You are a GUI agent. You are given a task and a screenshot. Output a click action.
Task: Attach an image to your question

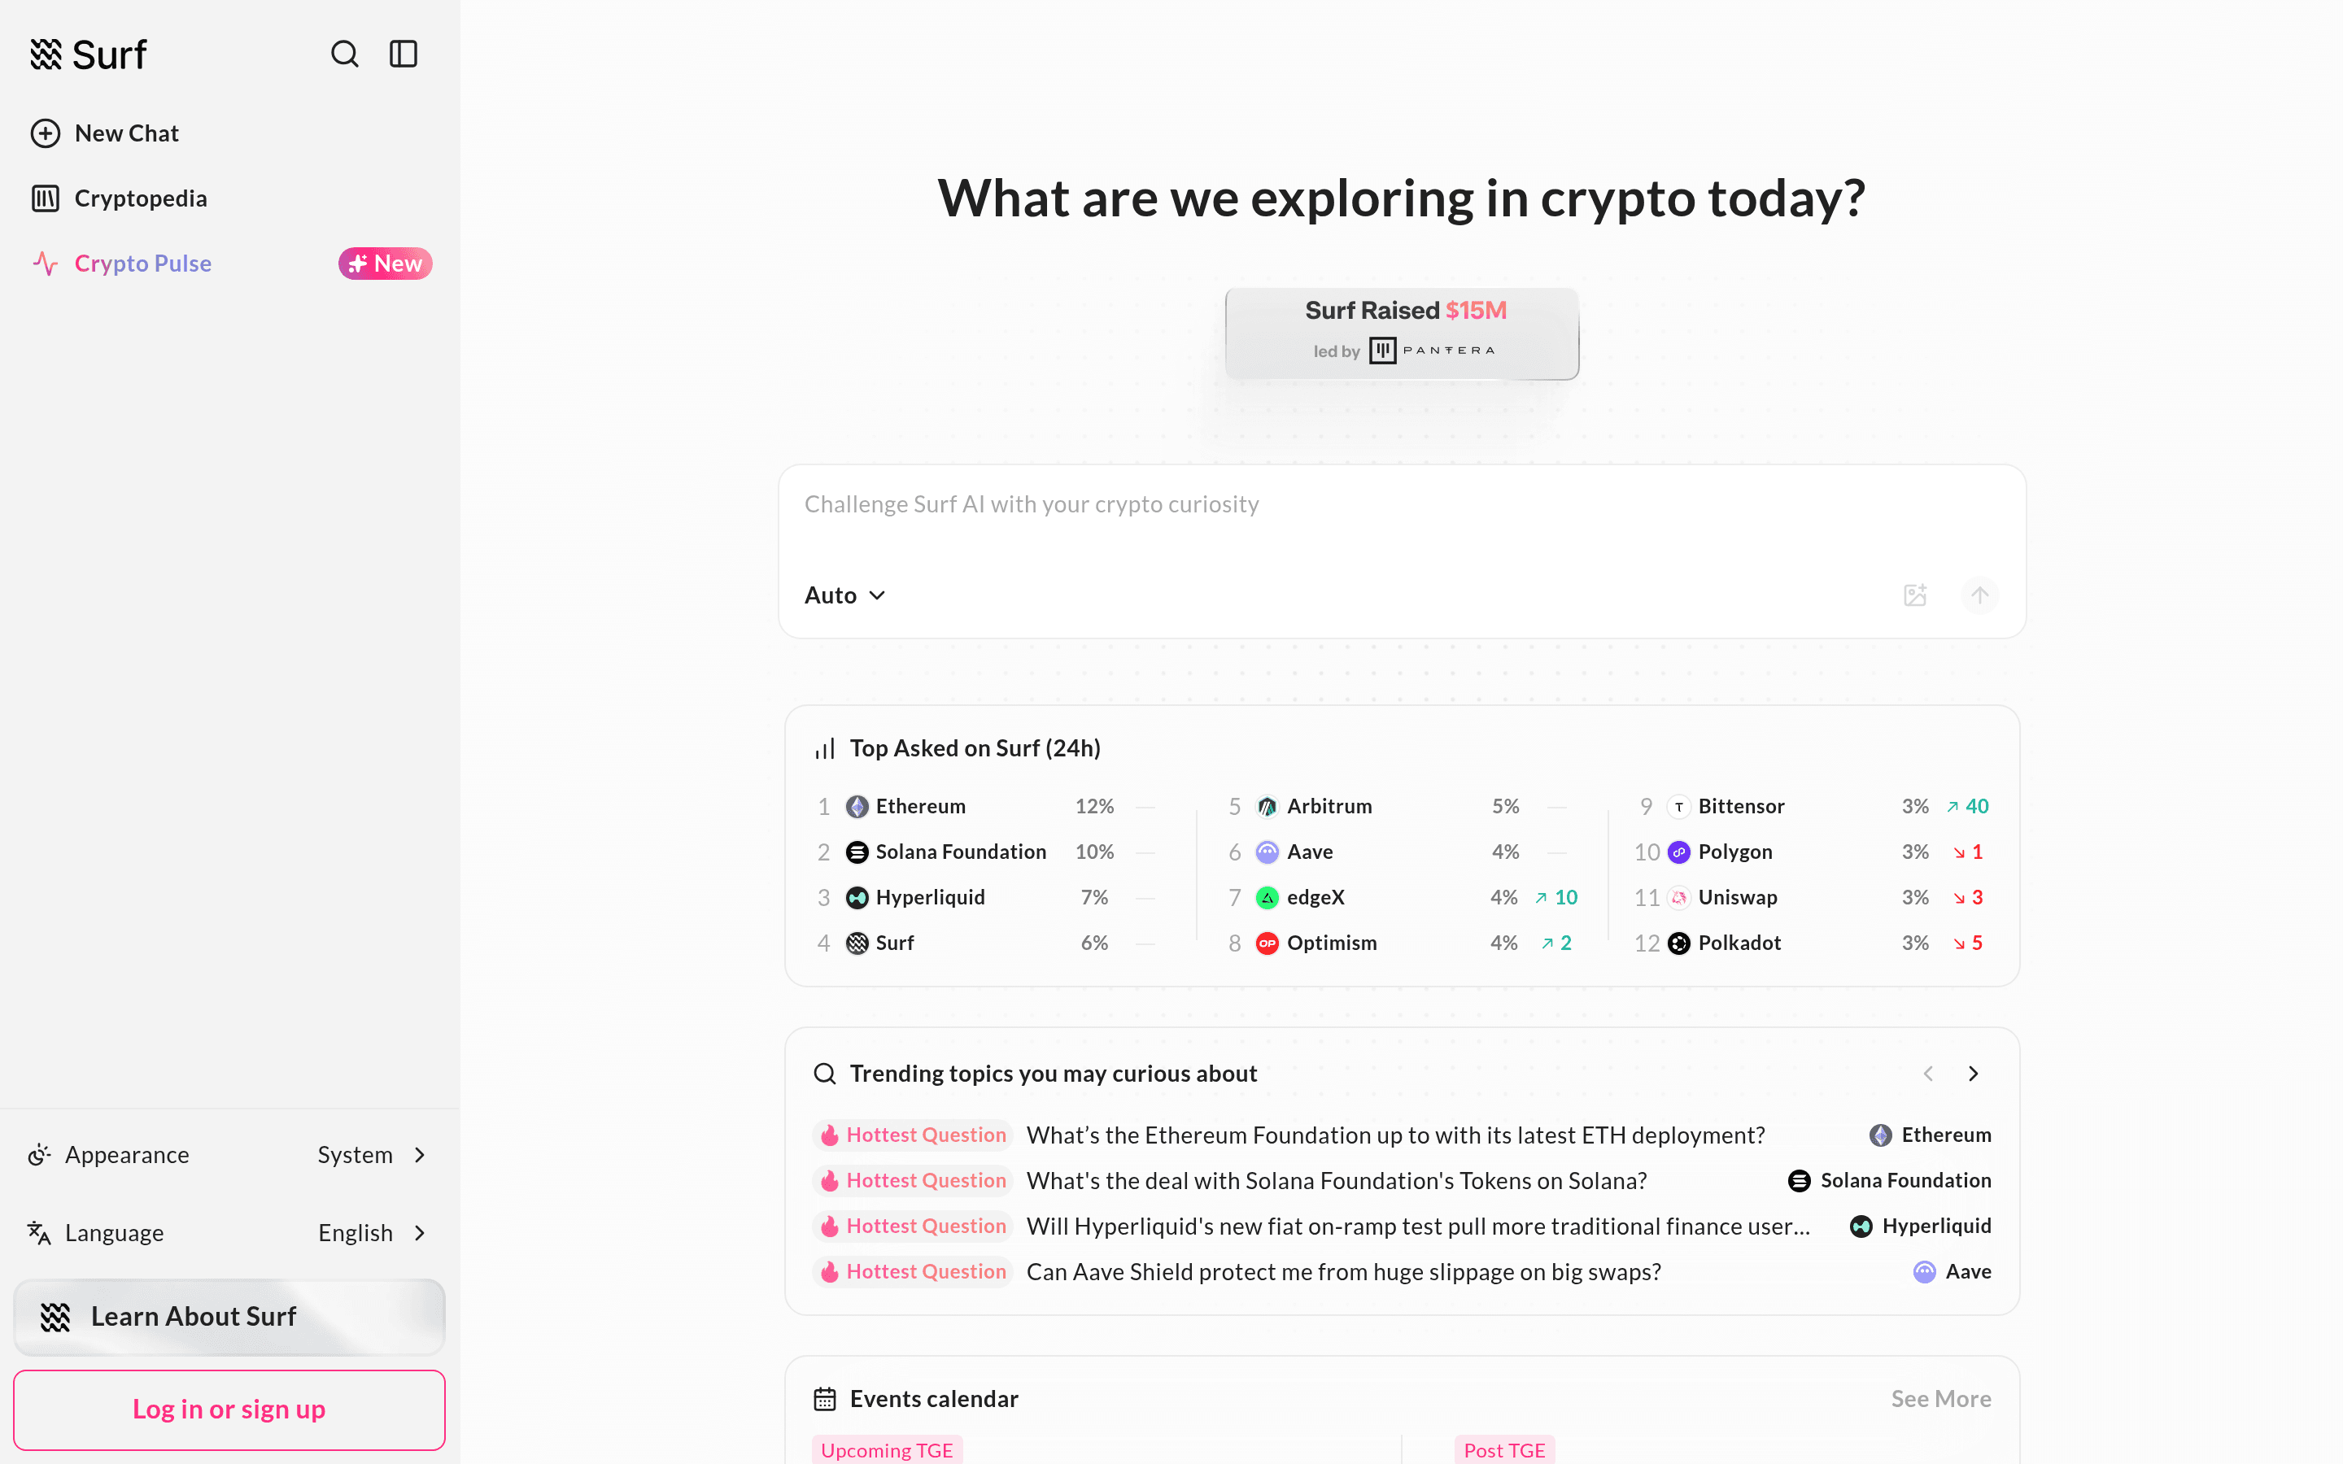(1915, 595)
